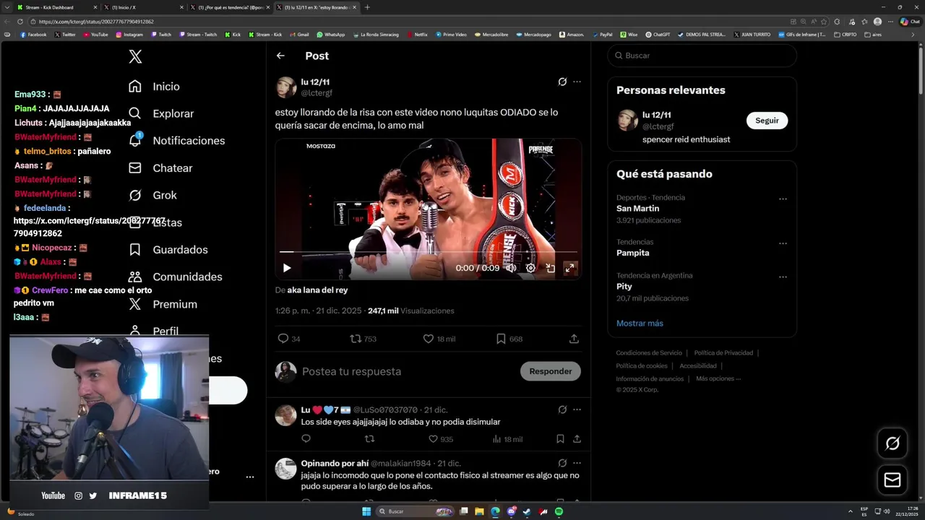
Task: Switch to Stream - Kick Dashboard tab
Action: coord(56,7)
